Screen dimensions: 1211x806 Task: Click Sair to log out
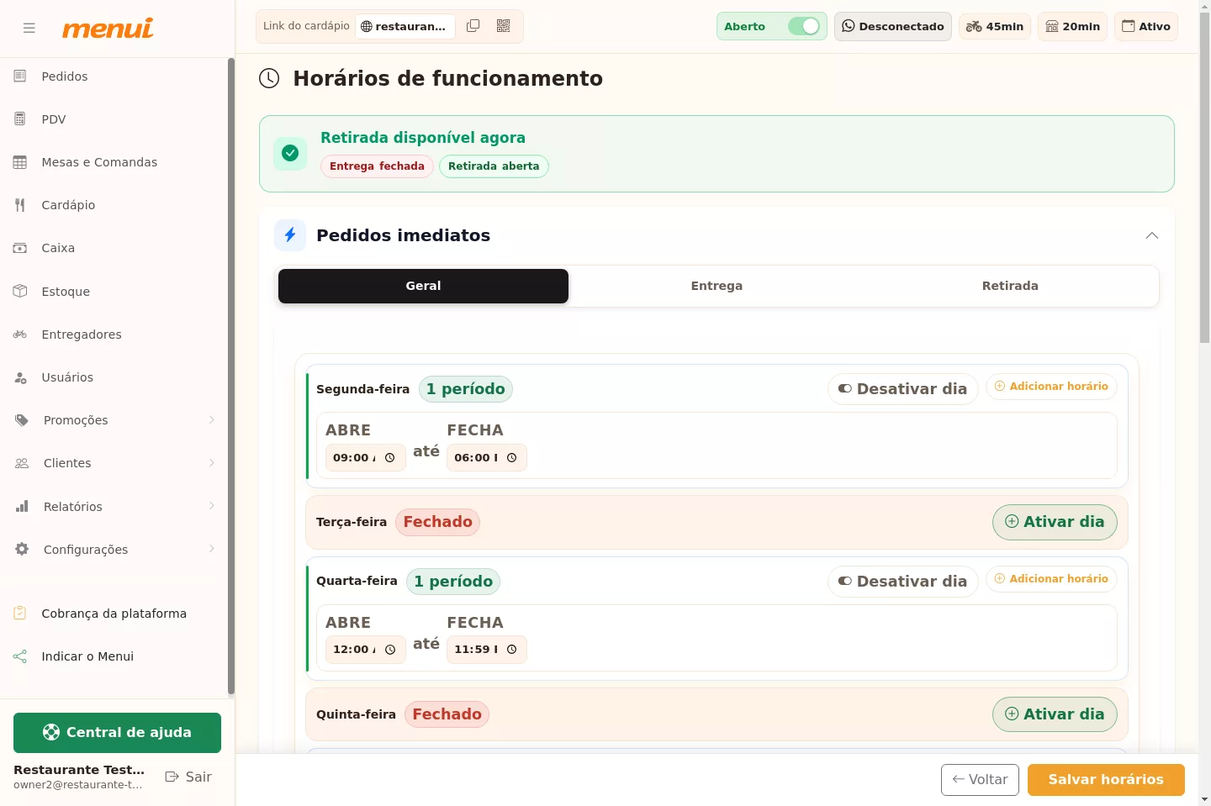188,777
